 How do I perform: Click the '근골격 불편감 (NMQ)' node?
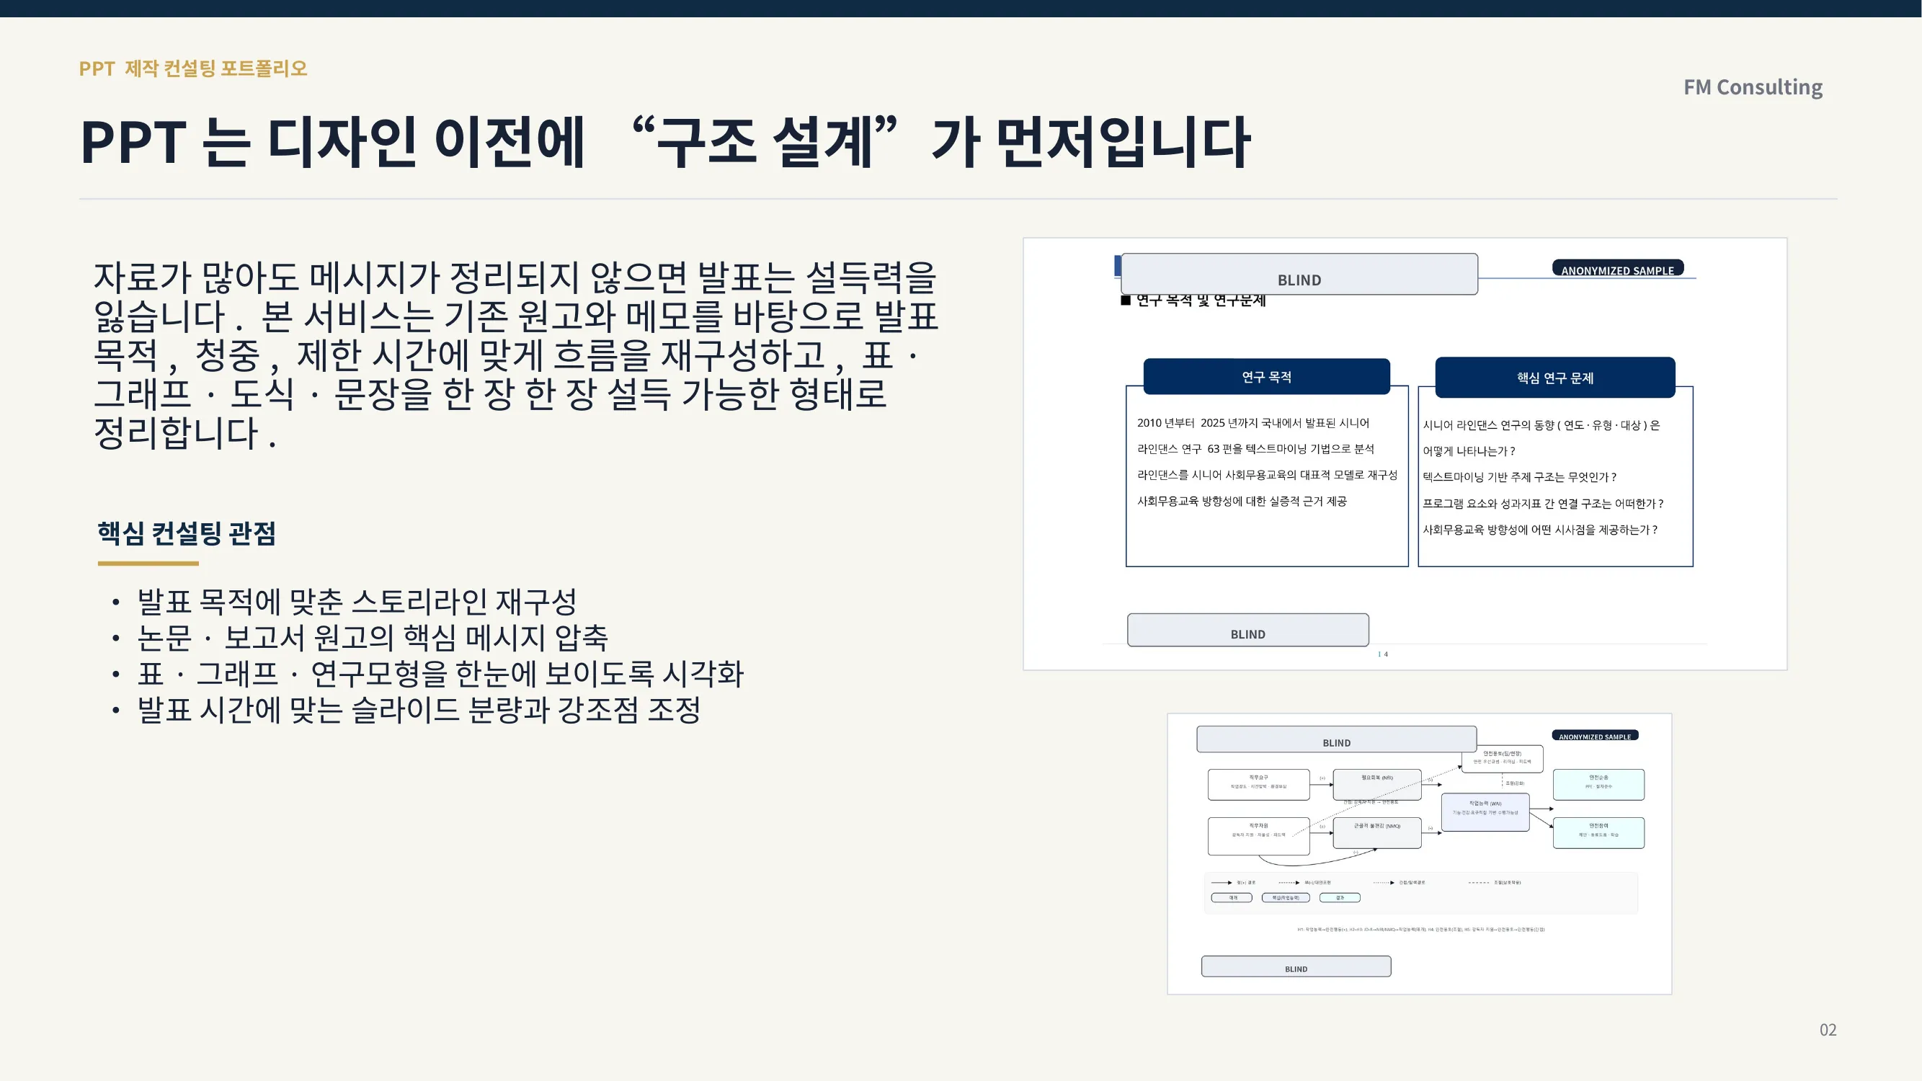tap(1377, 832)
